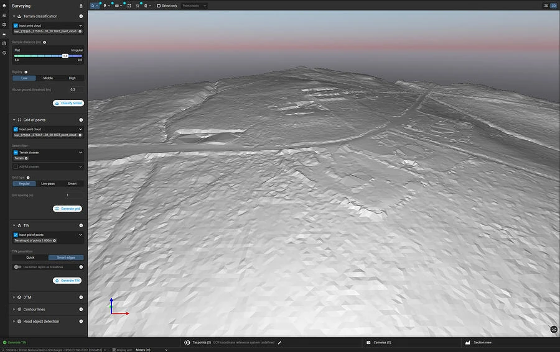560x352 pixels.
Task: Click the Generate TIN button
Action: (67, 281)
